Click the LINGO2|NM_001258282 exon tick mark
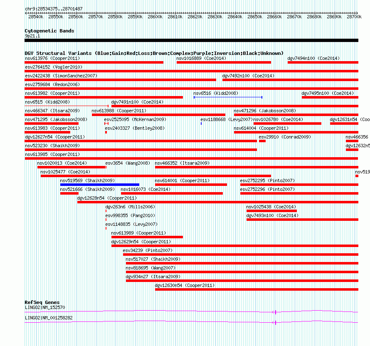Screen dimensions: 370x346 click(275, 323)
